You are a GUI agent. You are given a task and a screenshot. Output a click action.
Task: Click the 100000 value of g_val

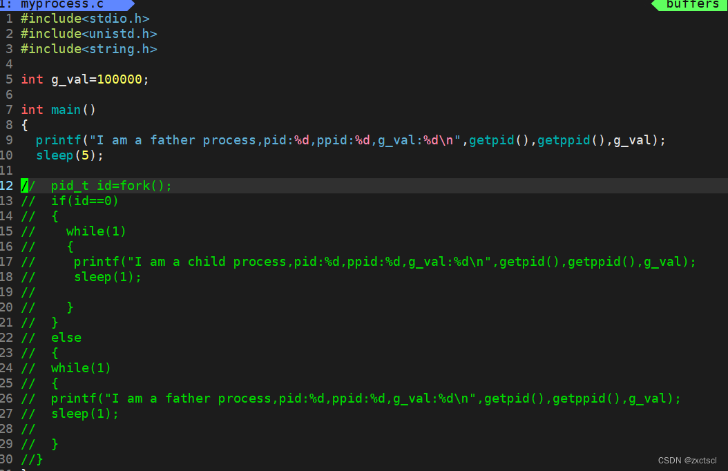[x=119, y=79]
